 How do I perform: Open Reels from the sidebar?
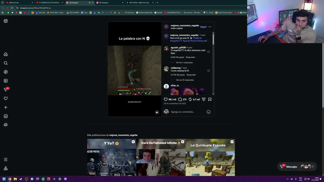click(x=6, y=81)
